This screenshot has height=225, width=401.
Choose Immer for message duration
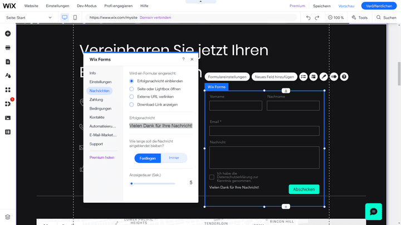pyautogui.click(x=174, y=158)
